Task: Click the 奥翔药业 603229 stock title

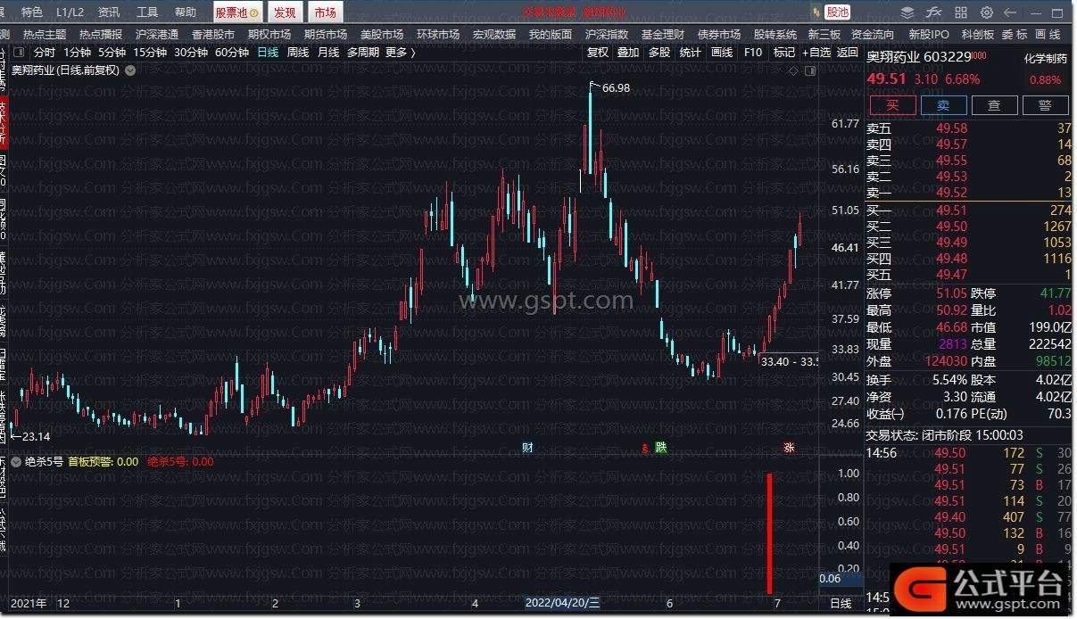Action: [x=918, y=56]
